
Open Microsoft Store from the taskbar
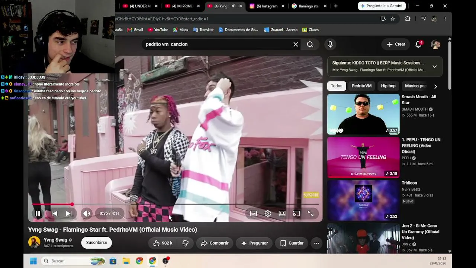pyautogui.click(x=113, y=261)
